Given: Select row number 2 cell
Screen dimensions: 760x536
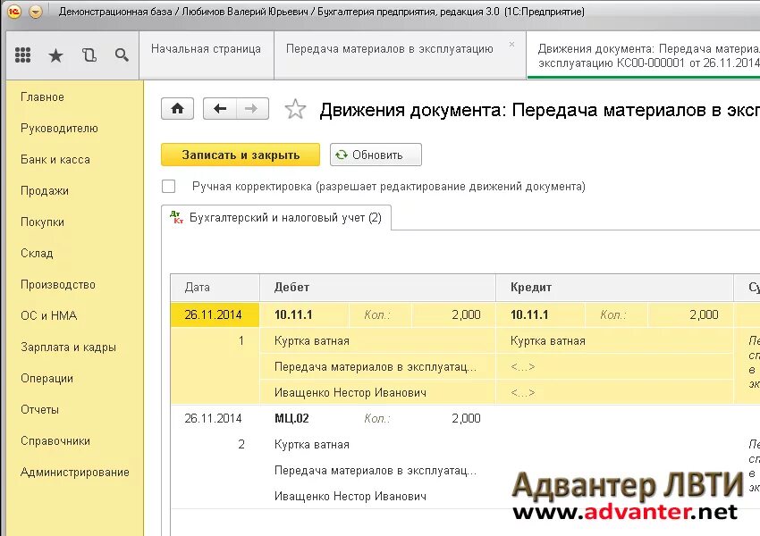Looking at the screenshot, I should tap(215, 445).
